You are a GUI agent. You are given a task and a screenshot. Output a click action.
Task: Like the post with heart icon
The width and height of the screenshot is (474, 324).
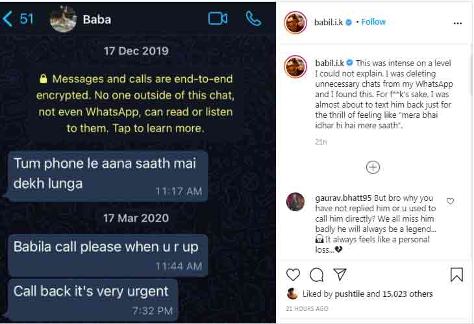click(293, 275)
